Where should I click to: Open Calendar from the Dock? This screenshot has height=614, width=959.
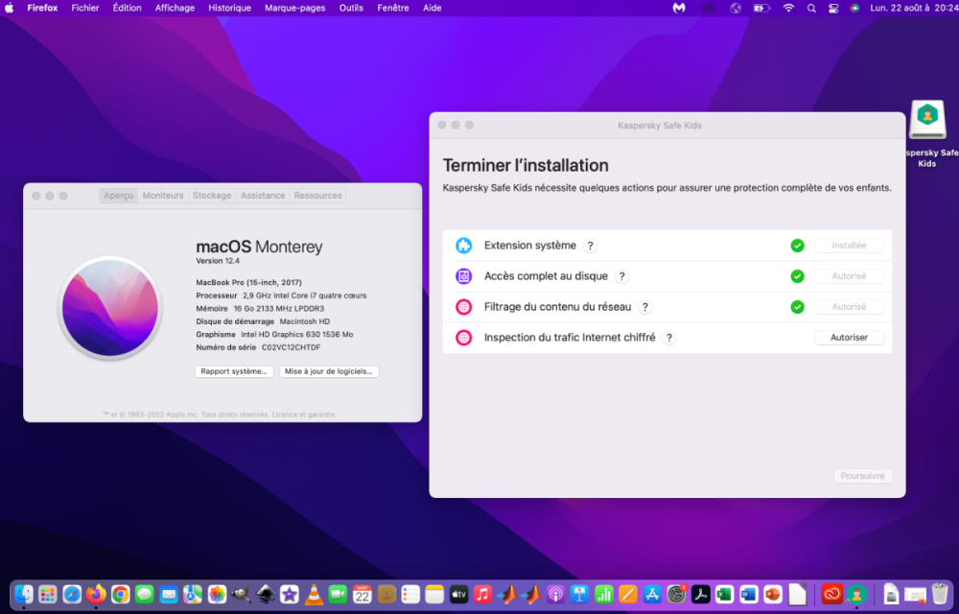(363, 594)
